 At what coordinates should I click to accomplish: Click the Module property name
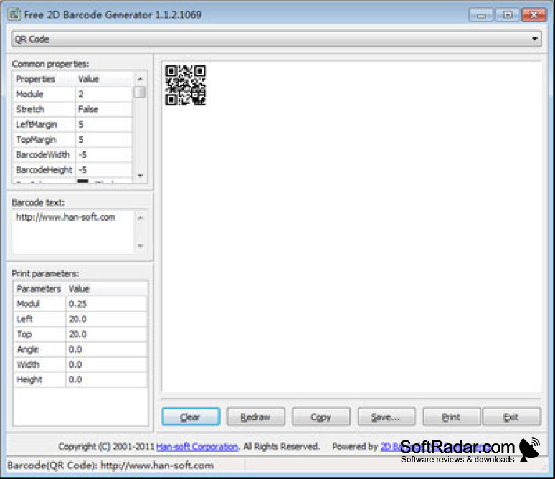44,94
